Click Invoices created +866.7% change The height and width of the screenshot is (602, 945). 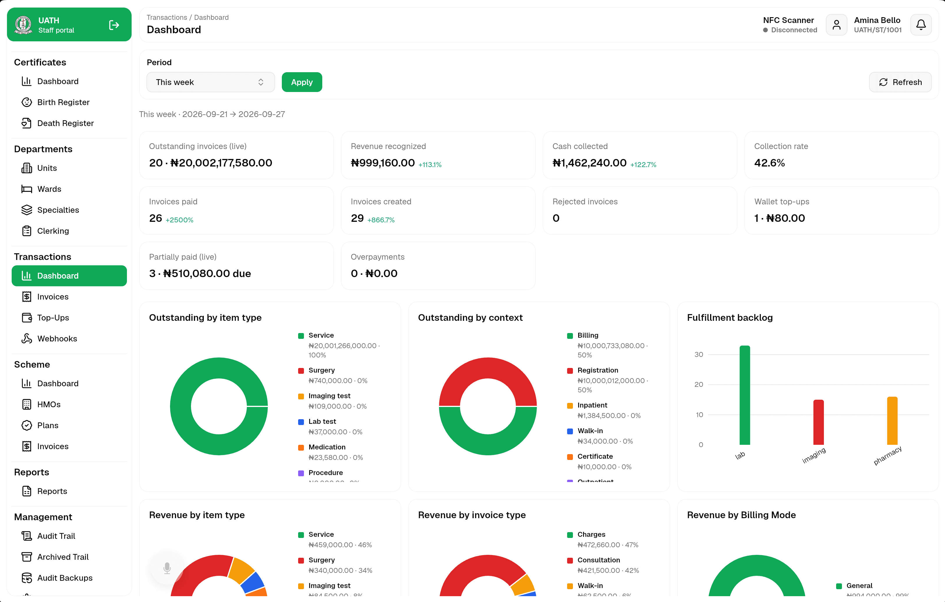point(381,220)
